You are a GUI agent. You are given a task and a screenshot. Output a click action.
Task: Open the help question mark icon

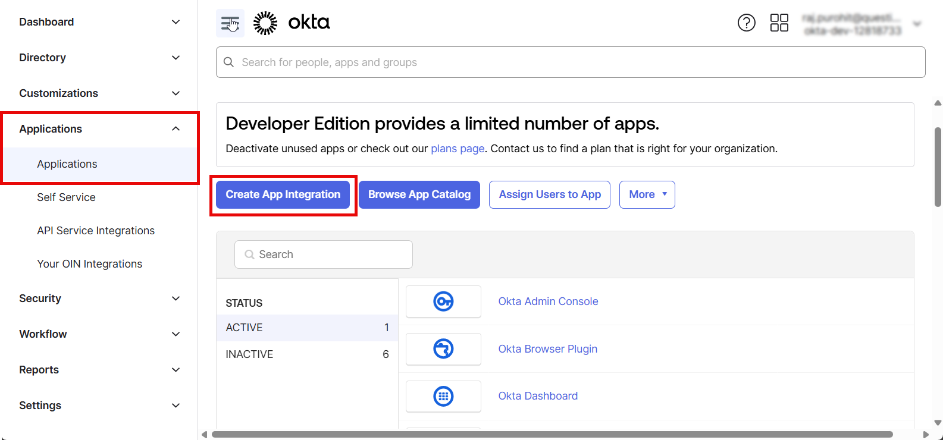pos(746,23)
